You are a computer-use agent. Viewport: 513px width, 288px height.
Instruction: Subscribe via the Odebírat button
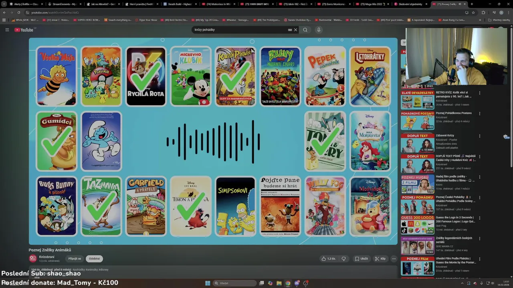point(94,259)
